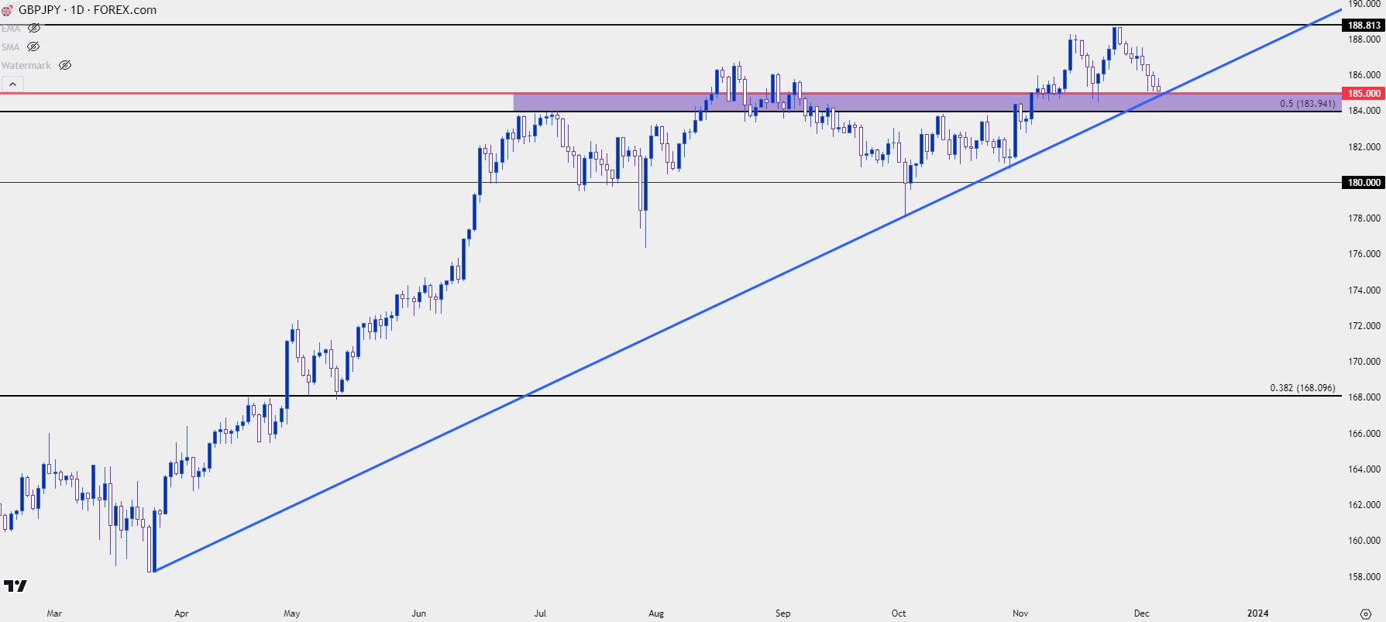The image size is (1386, 622).
Task: Click the 186.000 price axis tick
Action: click(1364, 75)
